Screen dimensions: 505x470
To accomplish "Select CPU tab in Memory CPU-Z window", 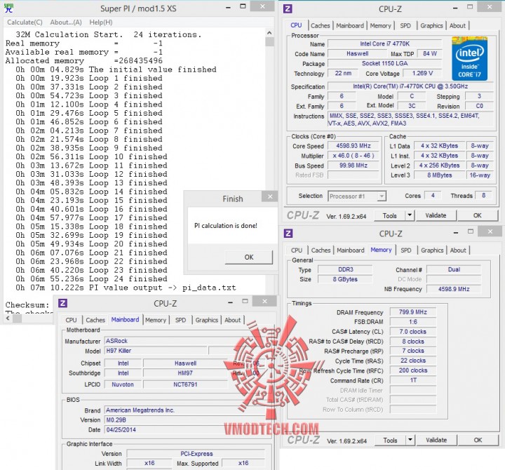I will click(297, 250).
